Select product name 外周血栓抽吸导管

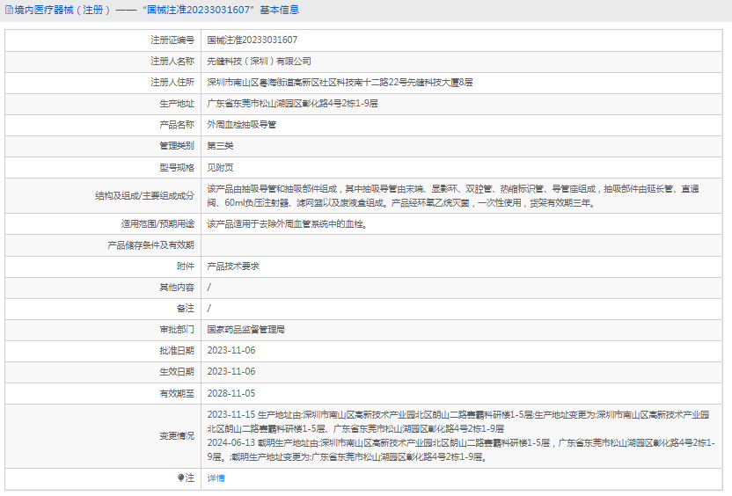(242, 125)
